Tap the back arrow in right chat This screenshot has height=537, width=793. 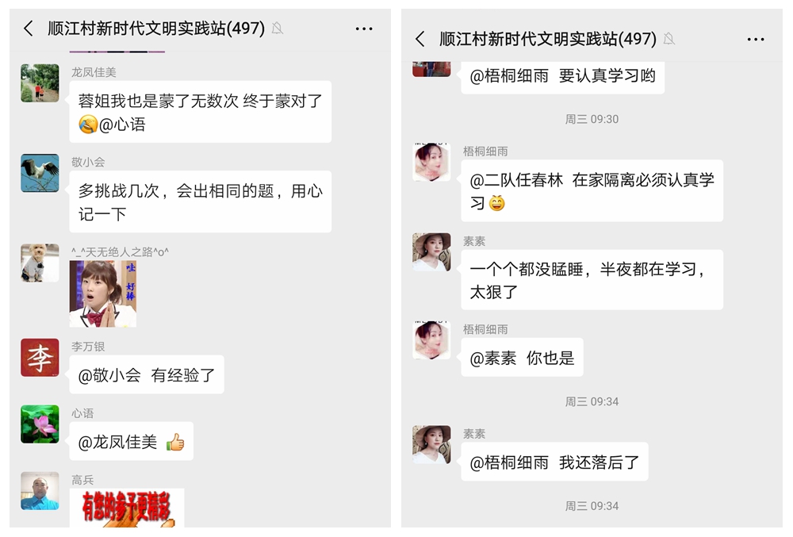tap(420, 39)
